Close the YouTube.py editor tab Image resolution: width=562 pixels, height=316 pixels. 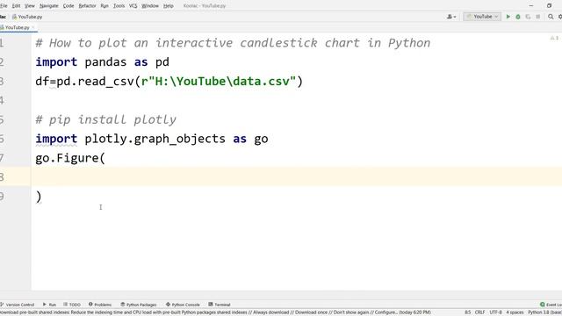click(33, 27)
